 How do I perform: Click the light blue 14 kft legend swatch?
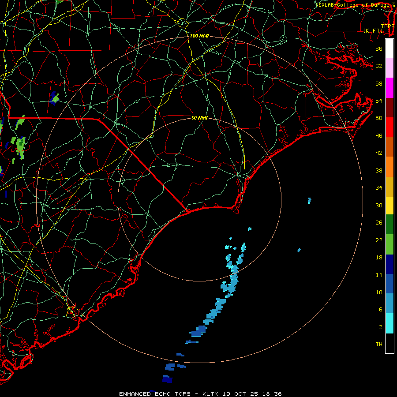click(390, 303)
